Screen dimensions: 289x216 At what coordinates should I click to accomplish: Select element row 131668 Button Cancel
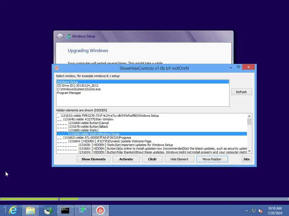[x=152, y=123]
